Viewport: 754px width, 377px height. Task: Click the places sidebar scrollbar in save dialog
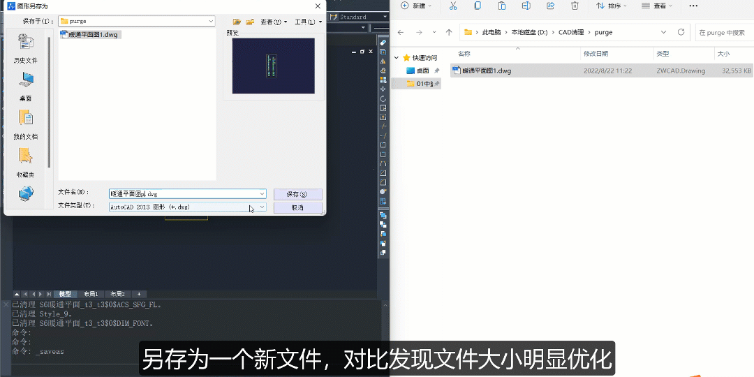coord(49,101)
